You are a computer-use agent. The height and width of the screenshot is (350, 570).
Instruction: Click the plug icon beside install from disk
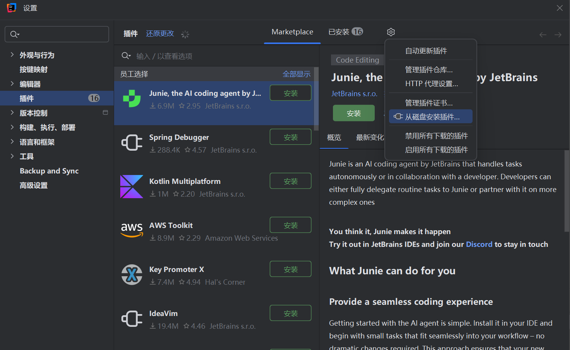[398, 116]
